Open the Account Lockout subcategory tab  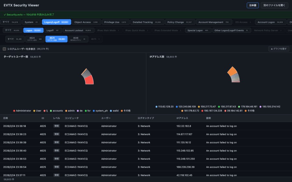coord(79,30)
